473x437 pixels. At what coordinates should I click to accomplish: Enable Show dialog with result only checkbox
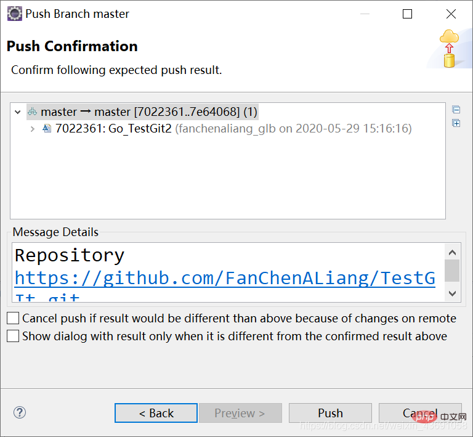(13, 336)
